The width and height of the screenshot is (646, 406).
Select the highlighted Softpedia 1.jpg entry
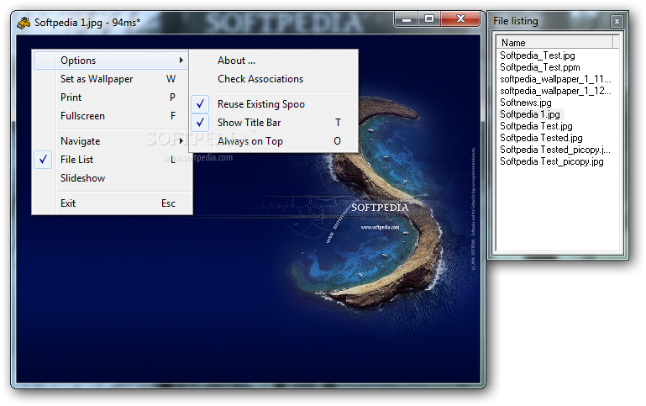click(531, 114)
